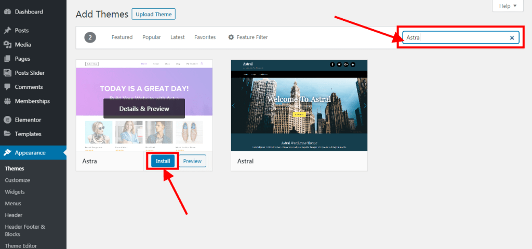Switch to the Latest tab
532x249 pixels.
(178, 37)
